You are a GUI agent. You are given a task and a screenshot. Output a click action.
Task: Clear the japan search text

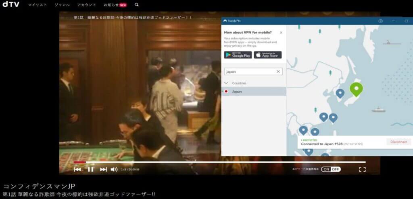click(x=278, y=72)
